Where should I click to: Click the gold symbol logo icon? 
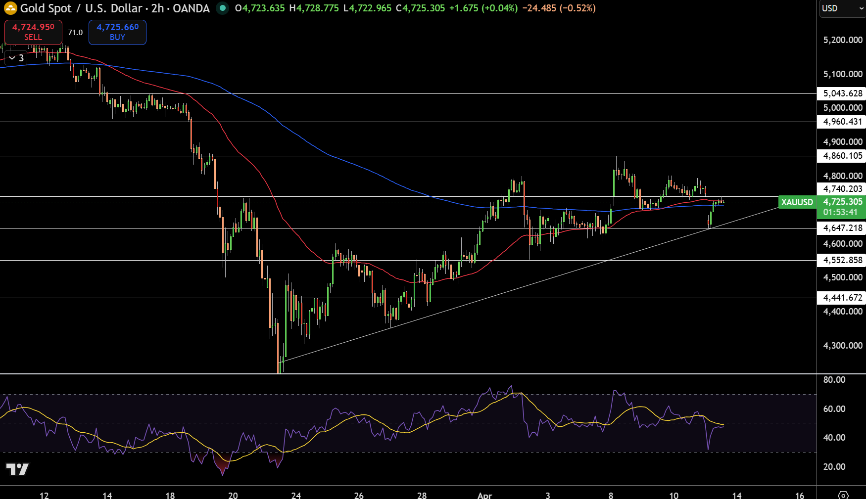tap(10, 8)
